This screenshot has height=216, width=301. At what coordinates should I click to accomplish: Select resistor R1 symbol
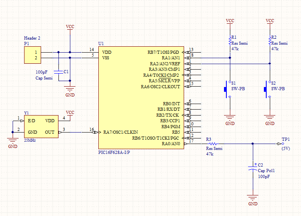tap(230, 41)
